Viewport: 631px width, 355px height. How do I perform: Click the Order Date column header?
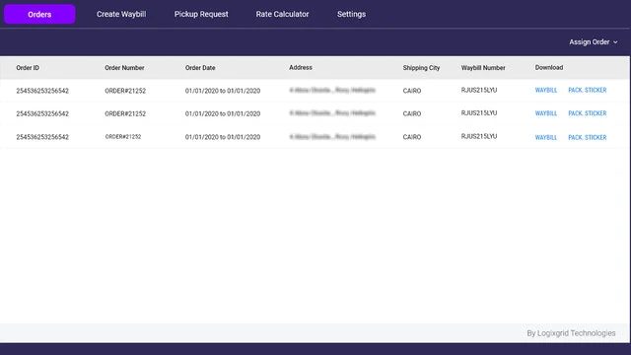click(200, 68)
